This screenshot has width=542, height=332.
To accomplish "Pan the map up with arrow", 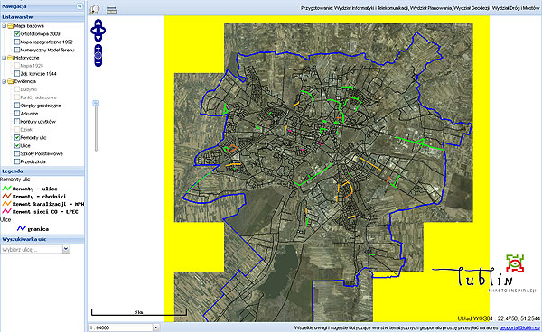I will (x=98, y=23).
